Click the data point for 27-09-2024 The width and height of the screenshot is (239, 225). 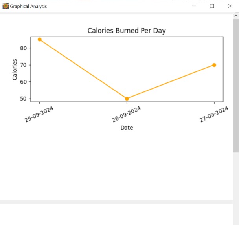pos(214,65)
